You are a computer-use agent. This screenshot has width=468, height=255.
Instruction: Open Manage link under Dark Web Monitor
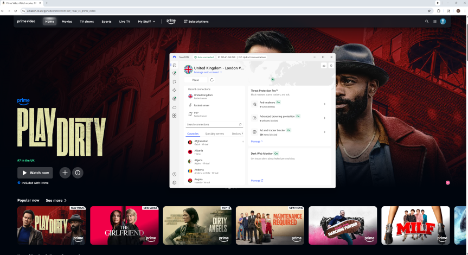pos(257,180)
